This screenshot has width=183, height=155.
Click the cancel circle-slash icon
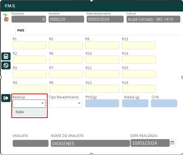coord(6,65)
